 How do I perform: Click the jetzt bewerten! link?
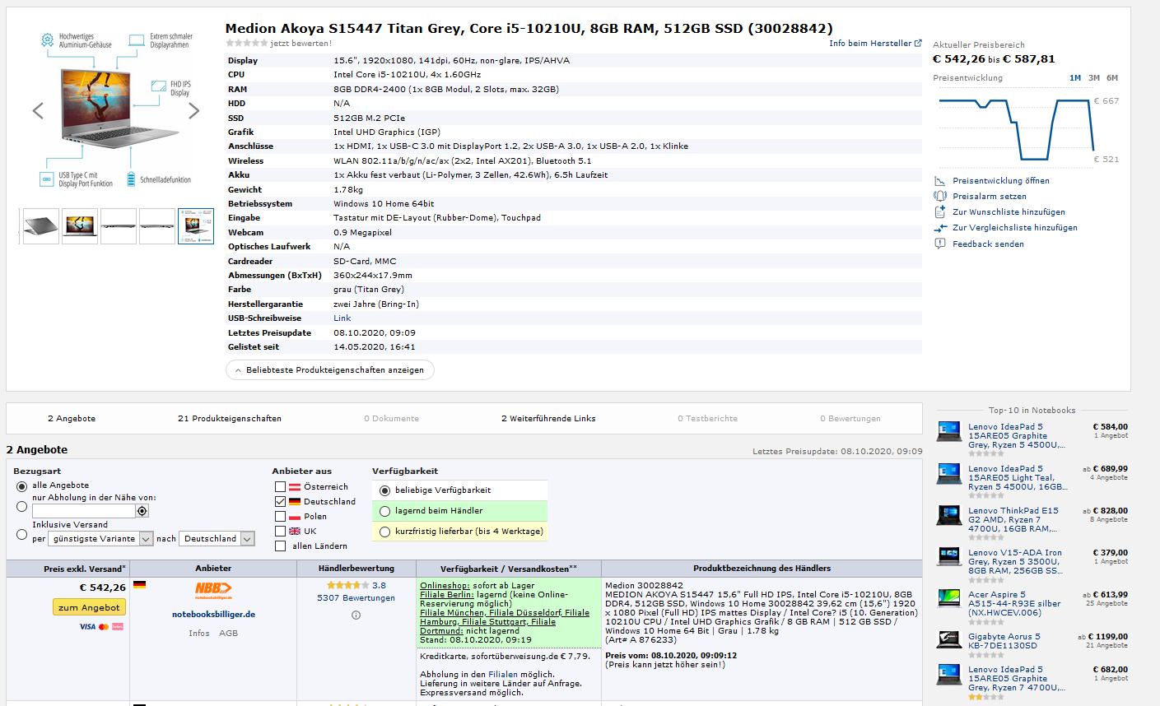301,43
